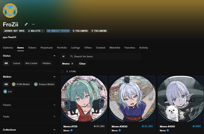
Task: Click verified badge on Momo #705
Action: click(x=72, y=130)
